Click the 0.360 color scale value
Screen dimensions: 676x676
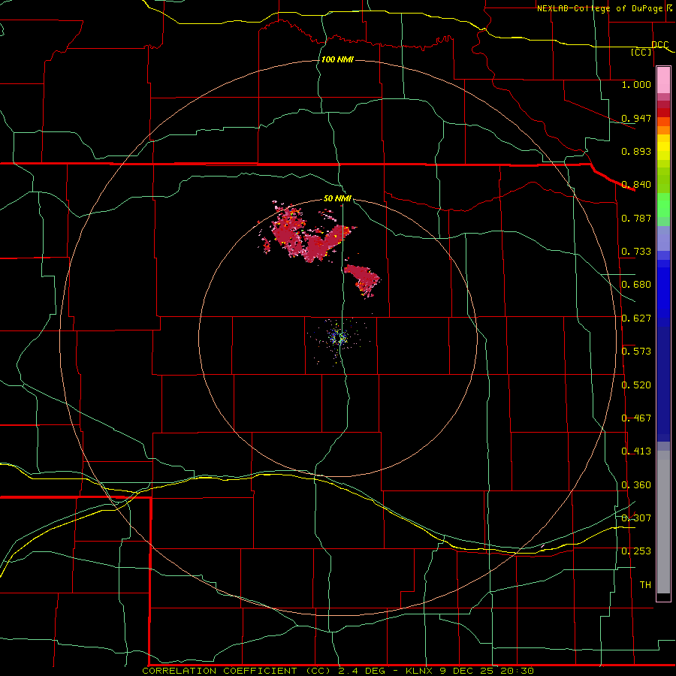pyautogui.click(x=636, y=485)
